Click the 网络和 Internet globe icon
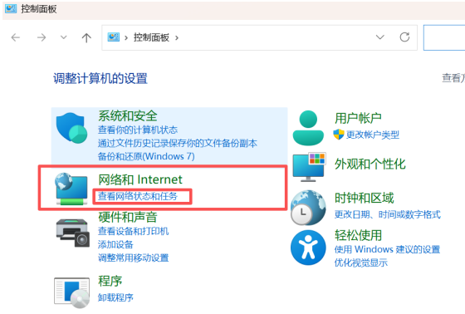Viewport: 465px width, 314px height. [x=71, y=189]
